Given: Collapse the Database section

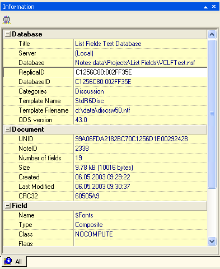Looking at the screenshot, I should pos(7,34).
